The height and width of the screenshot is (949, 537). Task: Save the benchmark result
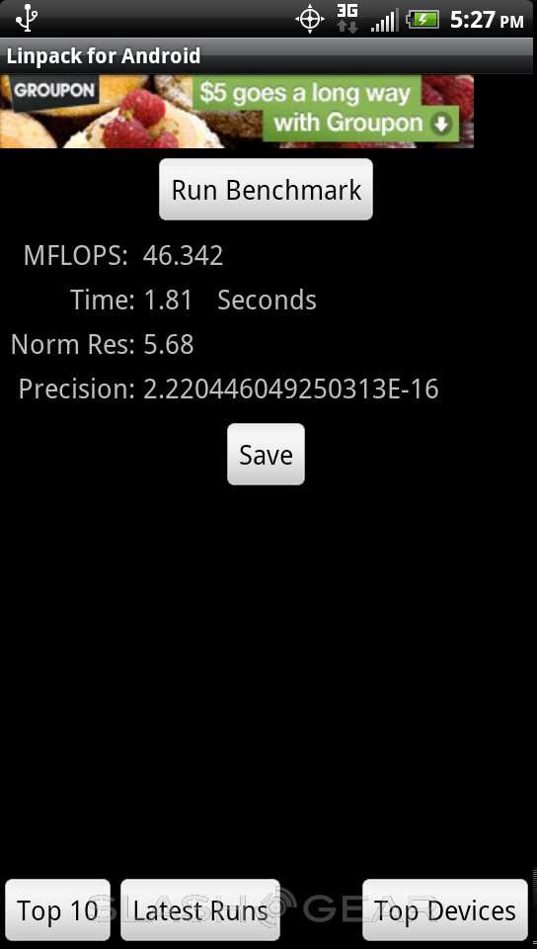[266, 455]
